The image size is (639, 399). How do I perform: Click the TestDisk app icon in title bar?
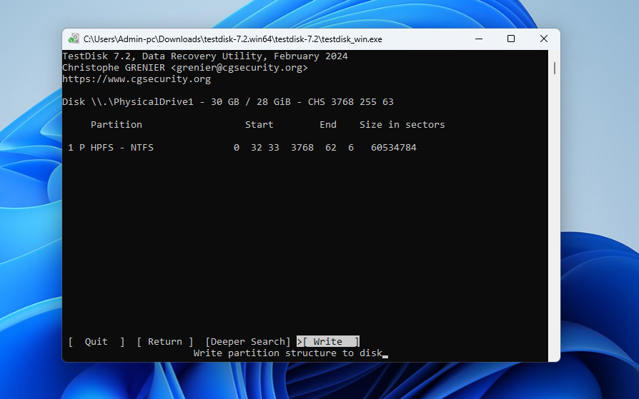pos(74,39)
